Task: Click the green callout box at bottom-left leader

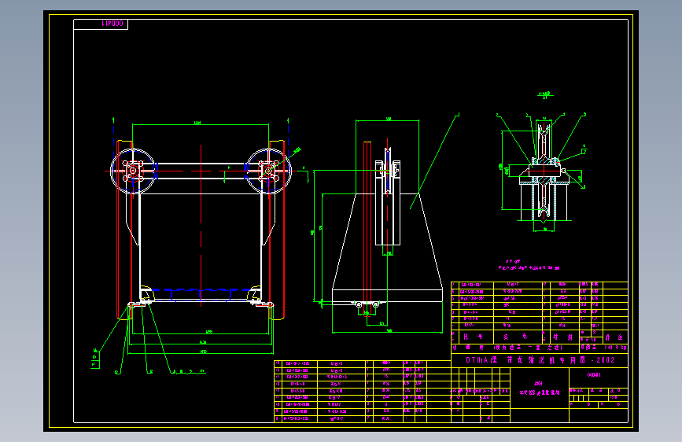Action: click(95, 359)
